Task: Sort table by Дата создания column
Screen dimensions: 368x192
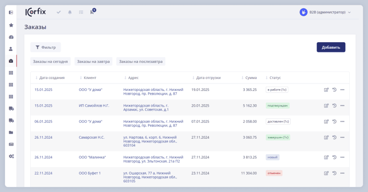Action: 52,78
